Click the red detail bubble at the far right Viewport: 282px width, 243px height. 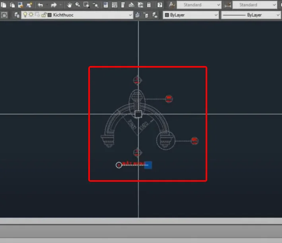[194, 141]
